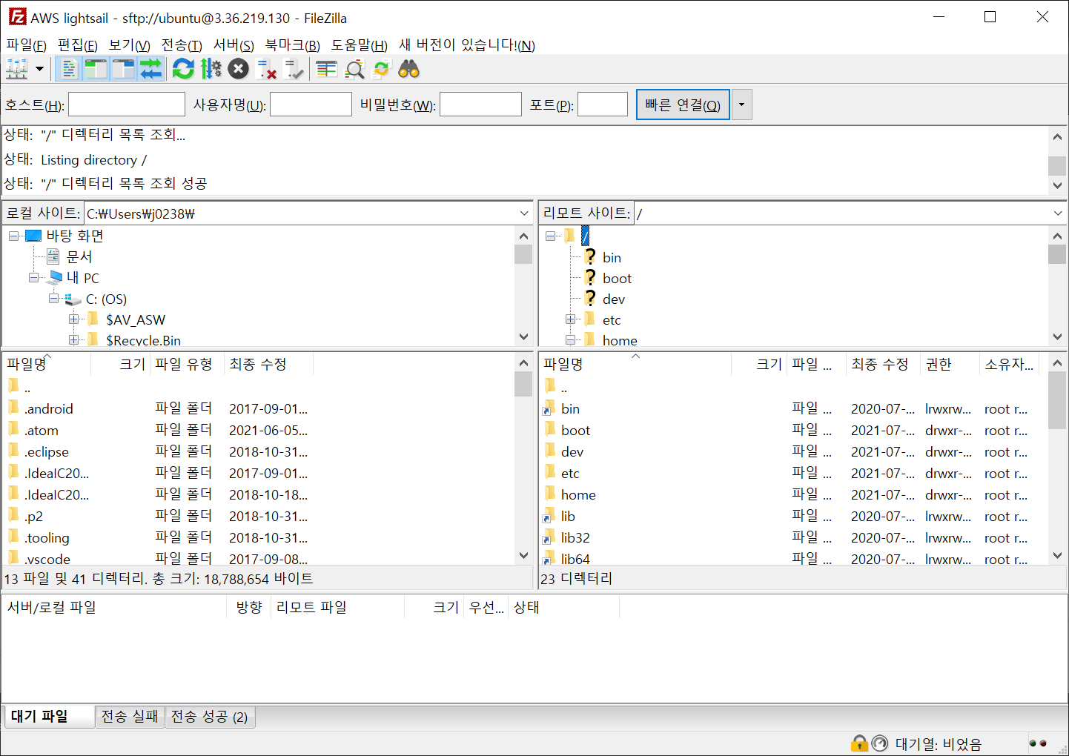Switch to the 전송 성공 (2) tab
The width and height of the screenshot is (1069, 756).
[210, 717]
